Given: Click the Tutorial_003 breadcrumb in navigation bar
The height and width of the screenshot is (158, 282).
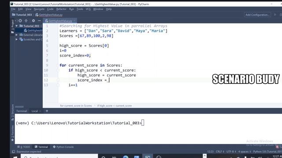Looking at the screenshot, I should 22,15.
